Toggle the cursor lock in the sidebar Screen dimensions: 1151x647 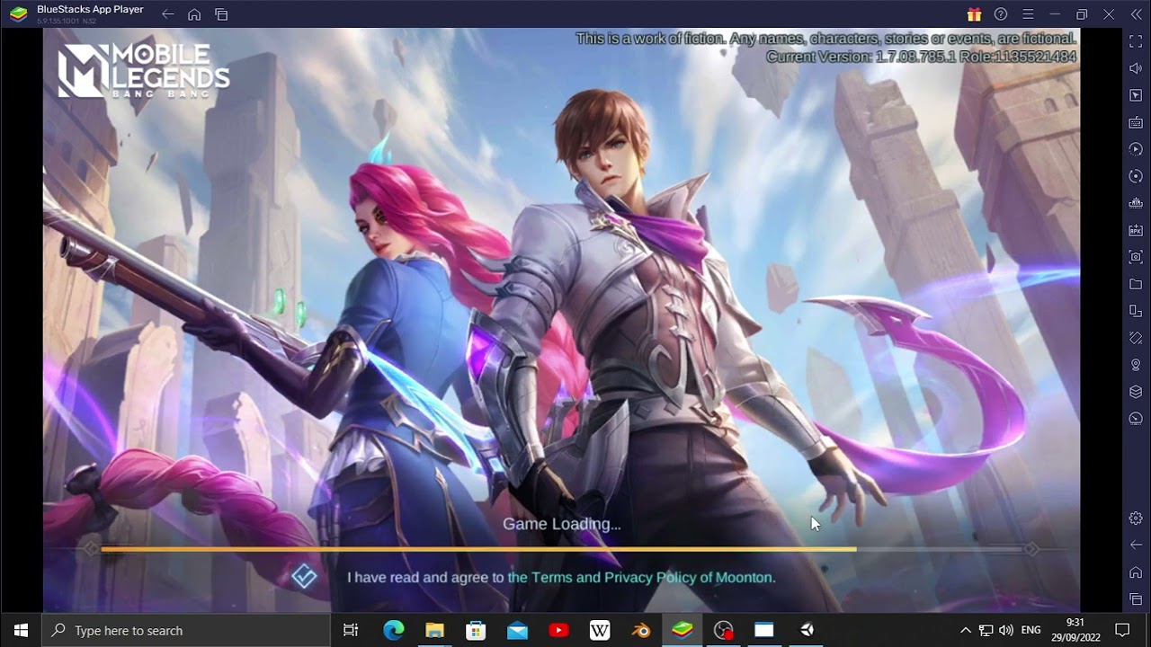coord(1136,95)
